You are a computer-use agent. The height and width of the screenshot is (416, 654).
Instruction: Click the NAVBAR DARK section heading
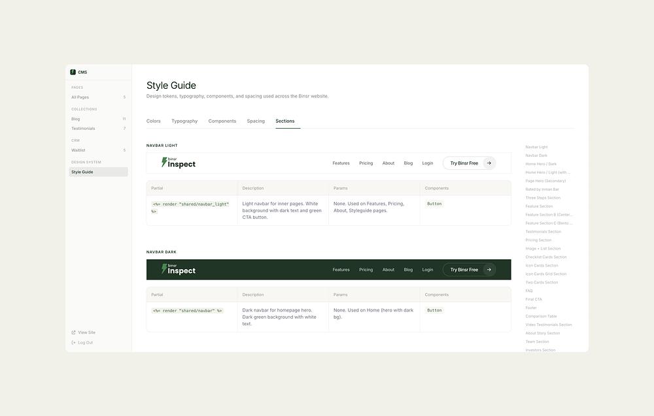162,252
